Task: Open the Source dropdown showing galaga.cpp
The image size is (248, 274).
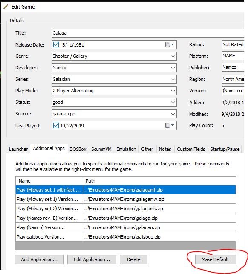Action: coord(114,114)
